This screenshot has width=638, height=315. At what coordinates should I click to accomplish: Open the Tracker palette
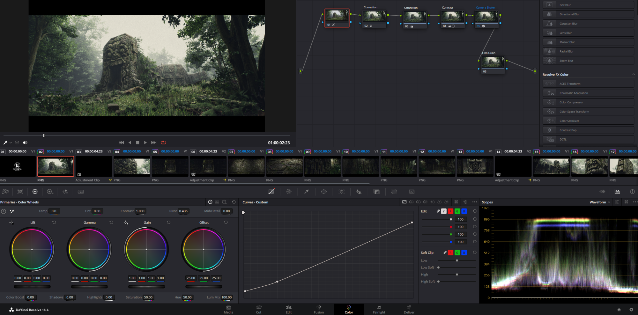pyautogui.click(x=341, y=192)
